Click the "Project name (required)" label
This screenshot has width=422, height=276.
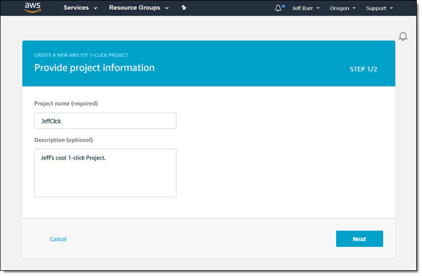coord(66,103)
